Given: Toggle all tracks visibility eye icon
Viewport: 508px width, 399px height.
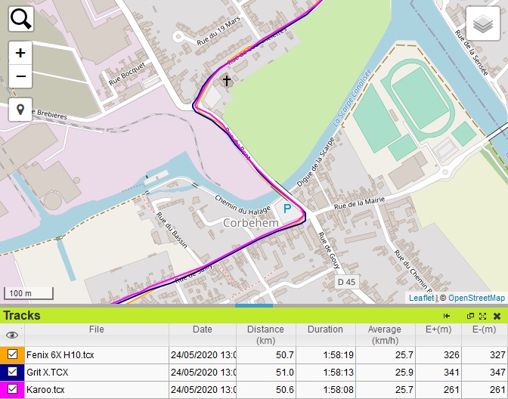Looking at the screenshot, I should click(x=11, y=335).
